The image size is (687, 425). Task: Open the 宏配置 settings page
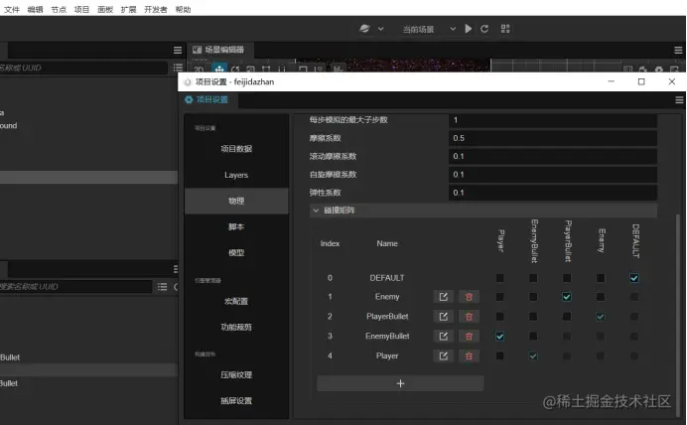[236, 301]
